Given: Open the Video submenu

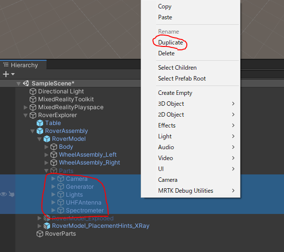Looking at the screenshot, I should point(190,158).
